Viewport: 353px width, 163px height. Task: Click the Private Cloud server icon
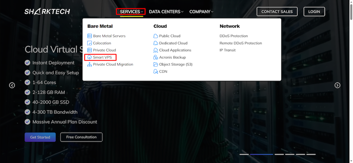[x=90, y=50]
